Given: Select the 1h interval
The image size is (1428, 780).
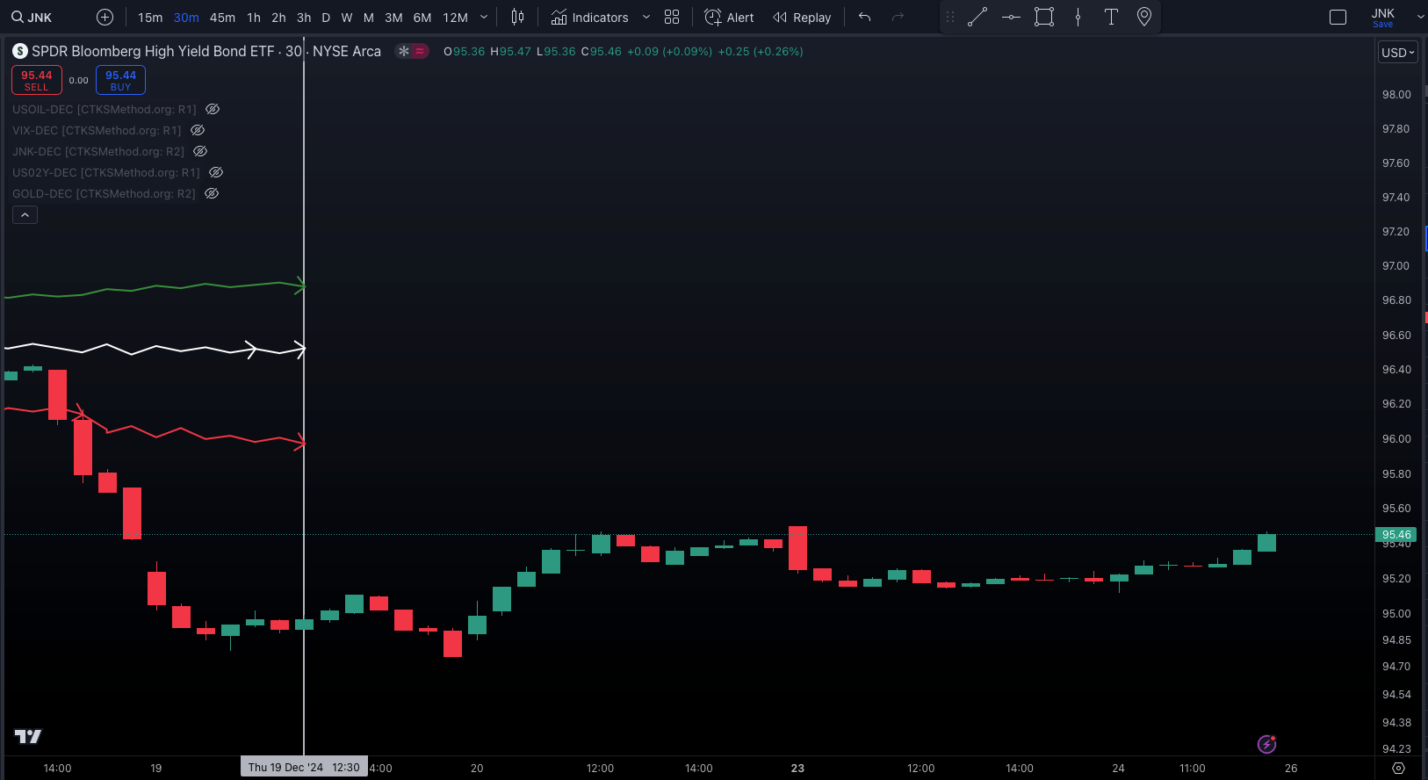Looking at the screenshot, I should click(254, 18).
